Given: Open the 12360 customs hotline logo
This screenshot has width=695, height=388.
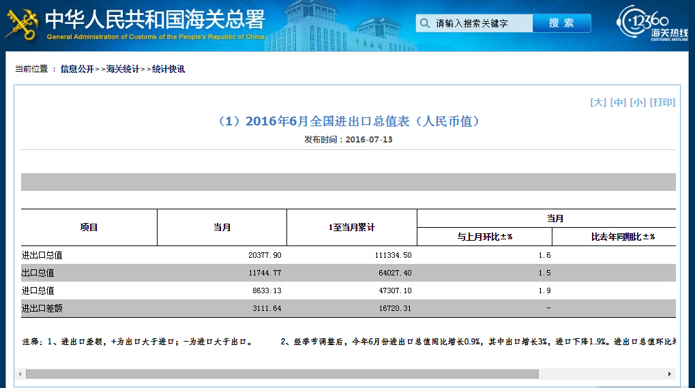Looking at the screenshot, I should tap(653, 25).
